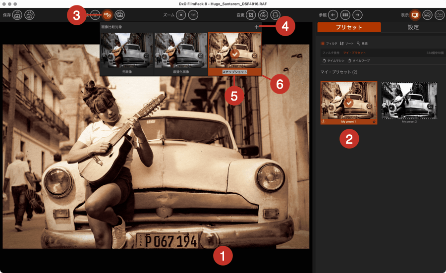Open the snapshot comparison icon in toolbar
The height and width of the screenshot is (273, 446).
[x=107, y=15]
